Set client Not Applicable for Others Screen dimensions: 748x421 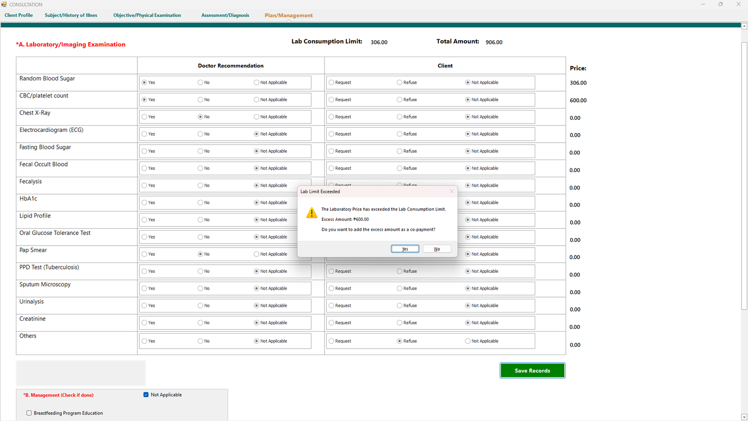[x=468, y=341]
